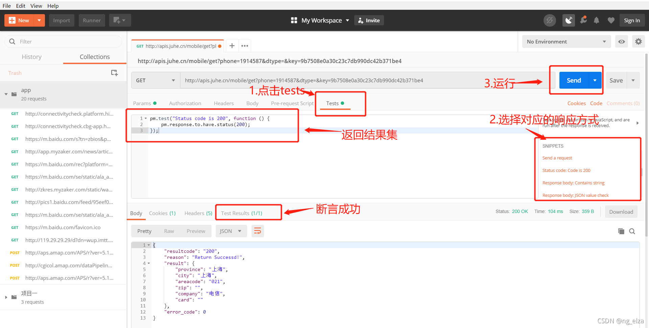649x328 pixels.
Task: Click the Code link
Action: pos(596,103)
